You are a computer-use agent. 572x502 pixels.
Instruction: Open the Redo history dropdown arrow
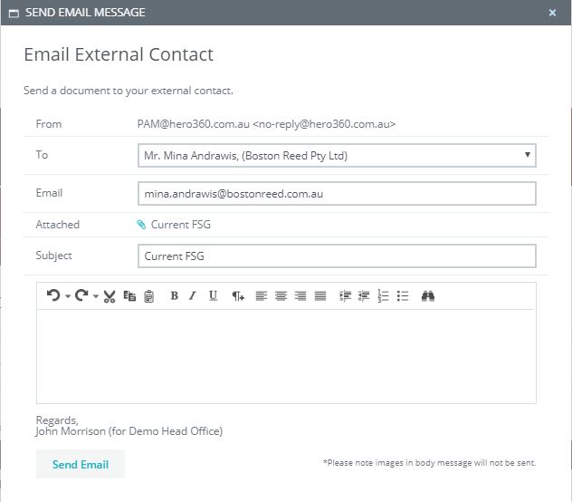tap(96, 296)
